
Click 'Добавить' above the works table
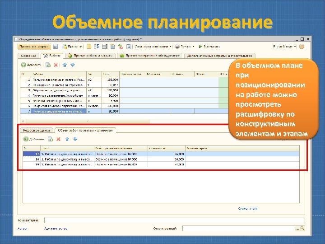coord(31,65)
